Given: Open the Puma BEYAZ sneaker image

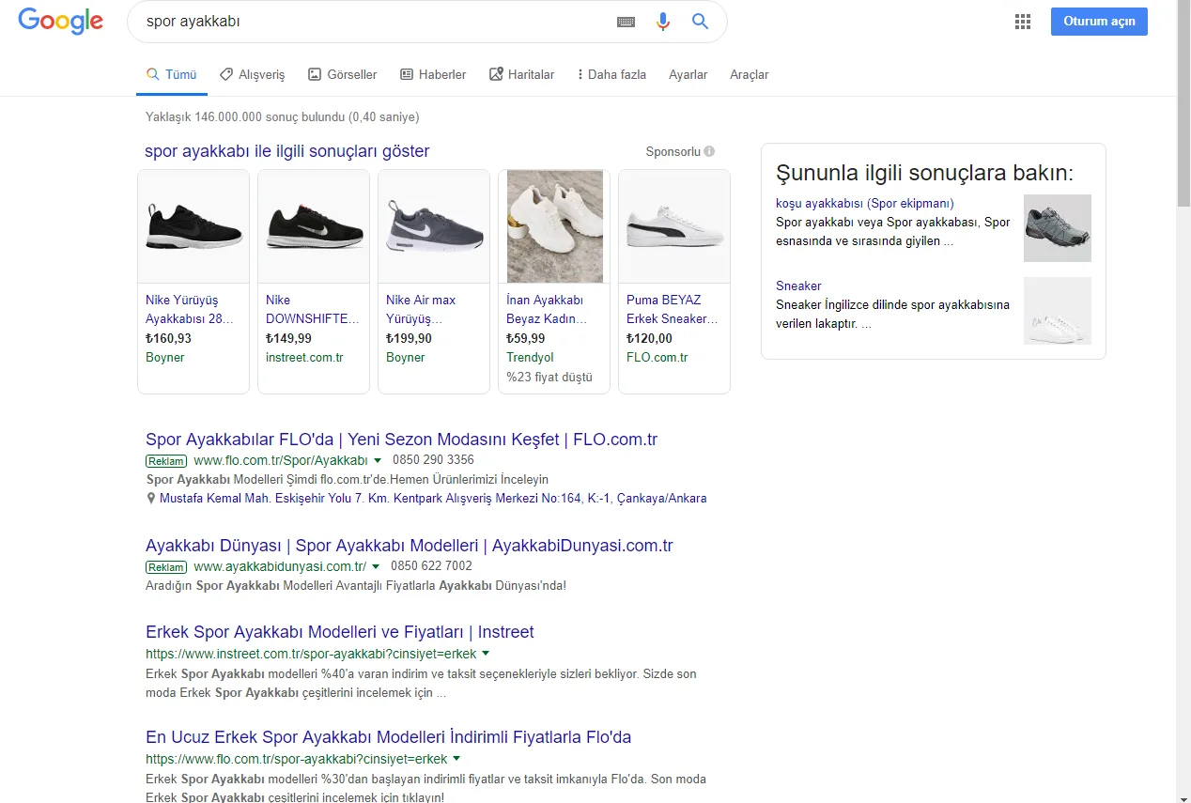Looking at the screenshot, I should pos(674,226).
